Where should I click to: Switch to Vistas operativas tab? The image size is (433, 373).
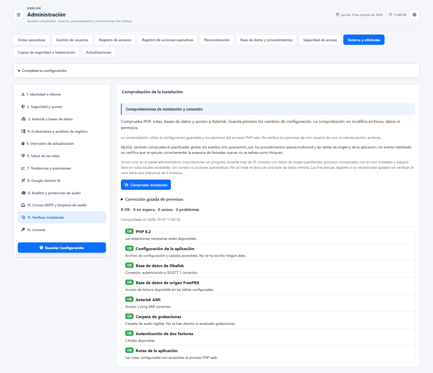point(31,40)
